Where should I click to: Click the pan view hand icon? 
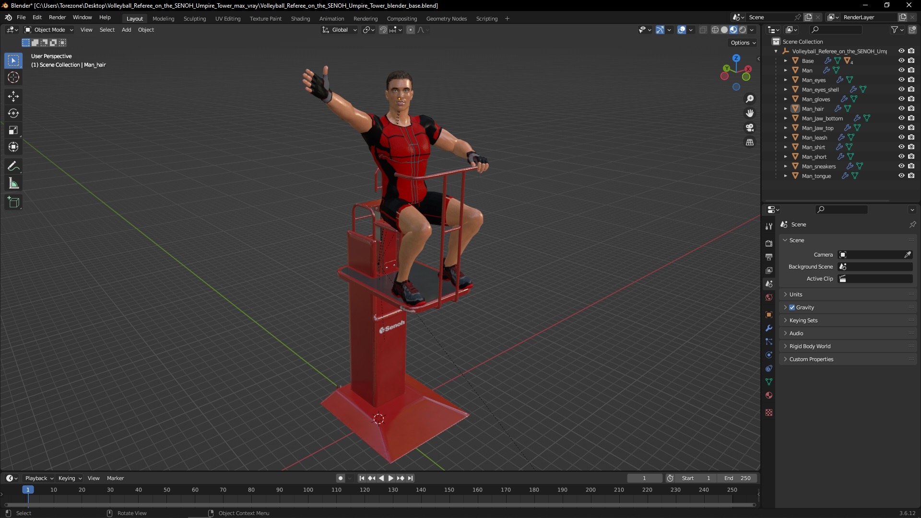749,113
